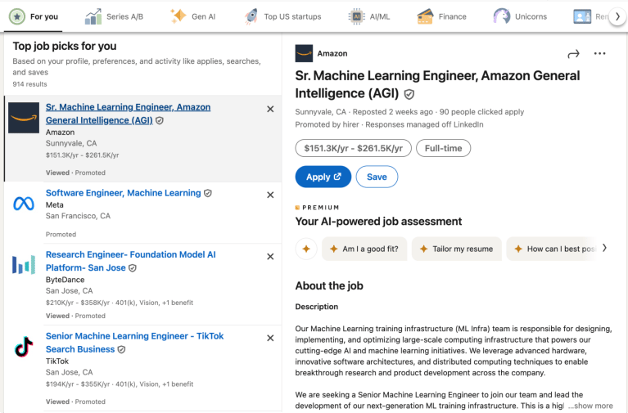628x413 pixels.
Task: Show more category tabs with right chevron
Action: click(617, 16)
